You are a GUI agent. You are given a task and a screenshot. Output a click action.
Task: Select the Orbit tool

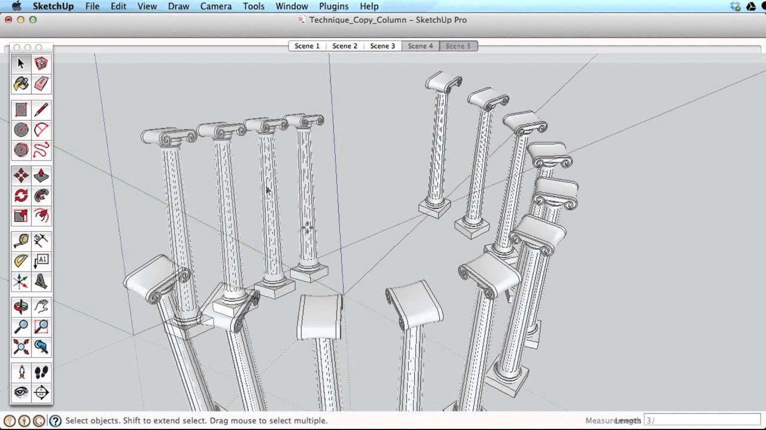pos(21,307)
